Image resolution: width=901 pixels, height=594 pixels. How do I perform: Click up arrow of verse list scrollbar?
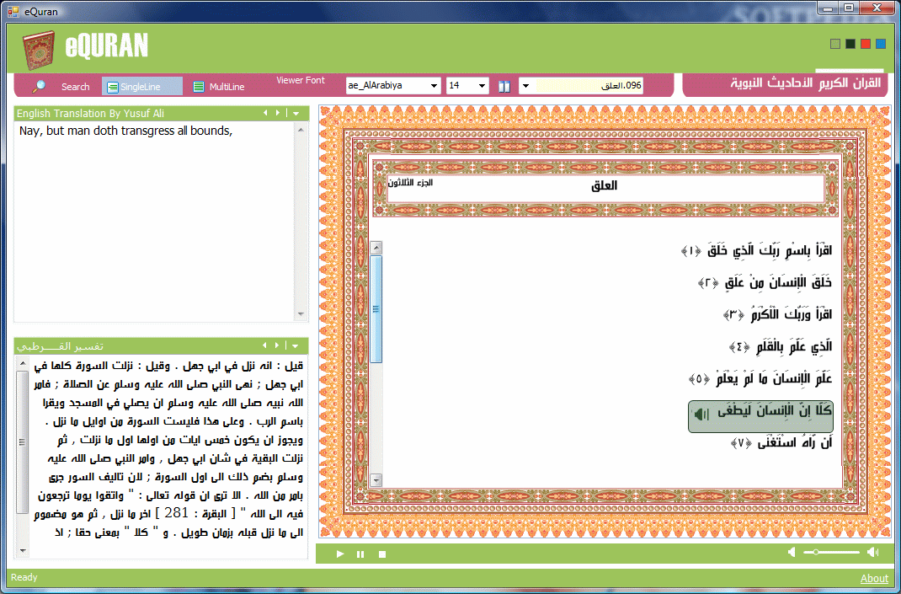click(x=376, y=248)
